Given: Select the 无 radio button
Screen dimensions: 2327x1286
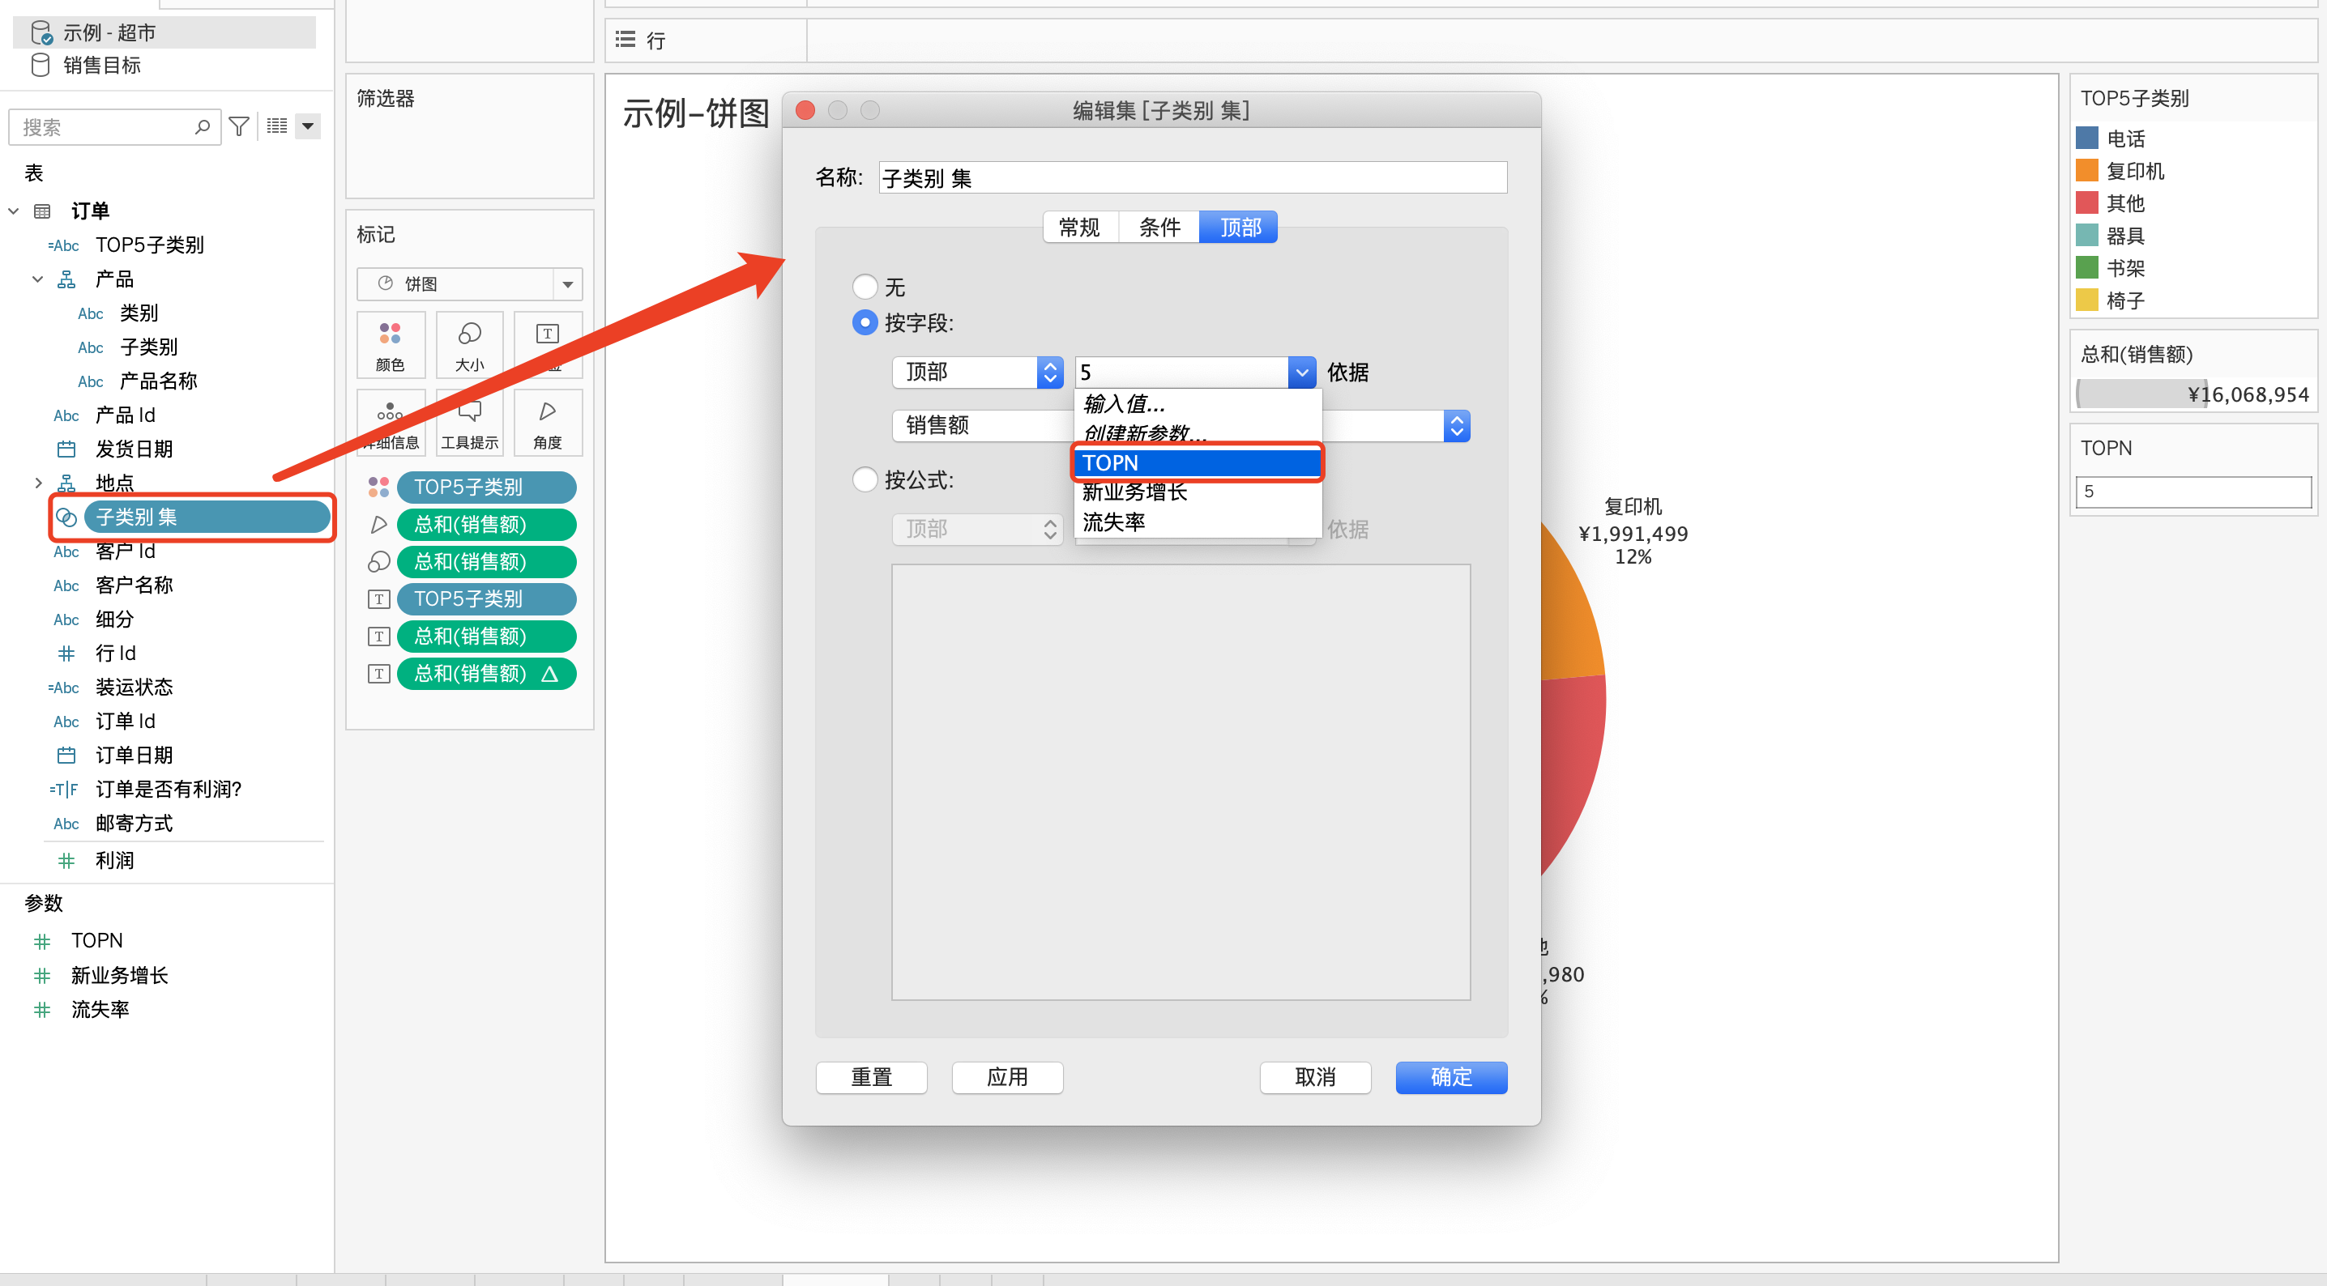Looking at the screenshot, I should click(x=865, y=287).
